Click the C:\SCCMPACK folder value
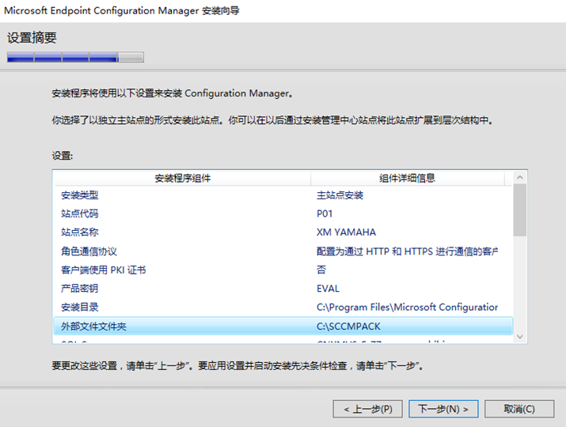Image resolution: width=566 pixels, height=427 pixels. click(348, 327)
